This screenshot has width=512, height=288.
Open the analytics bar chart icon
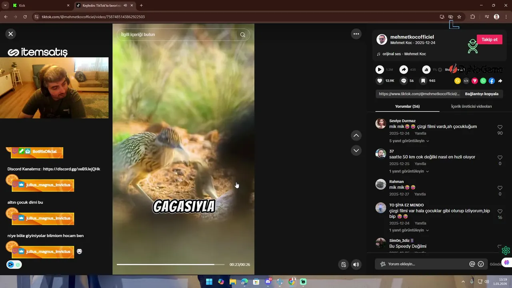coord(426,70)
